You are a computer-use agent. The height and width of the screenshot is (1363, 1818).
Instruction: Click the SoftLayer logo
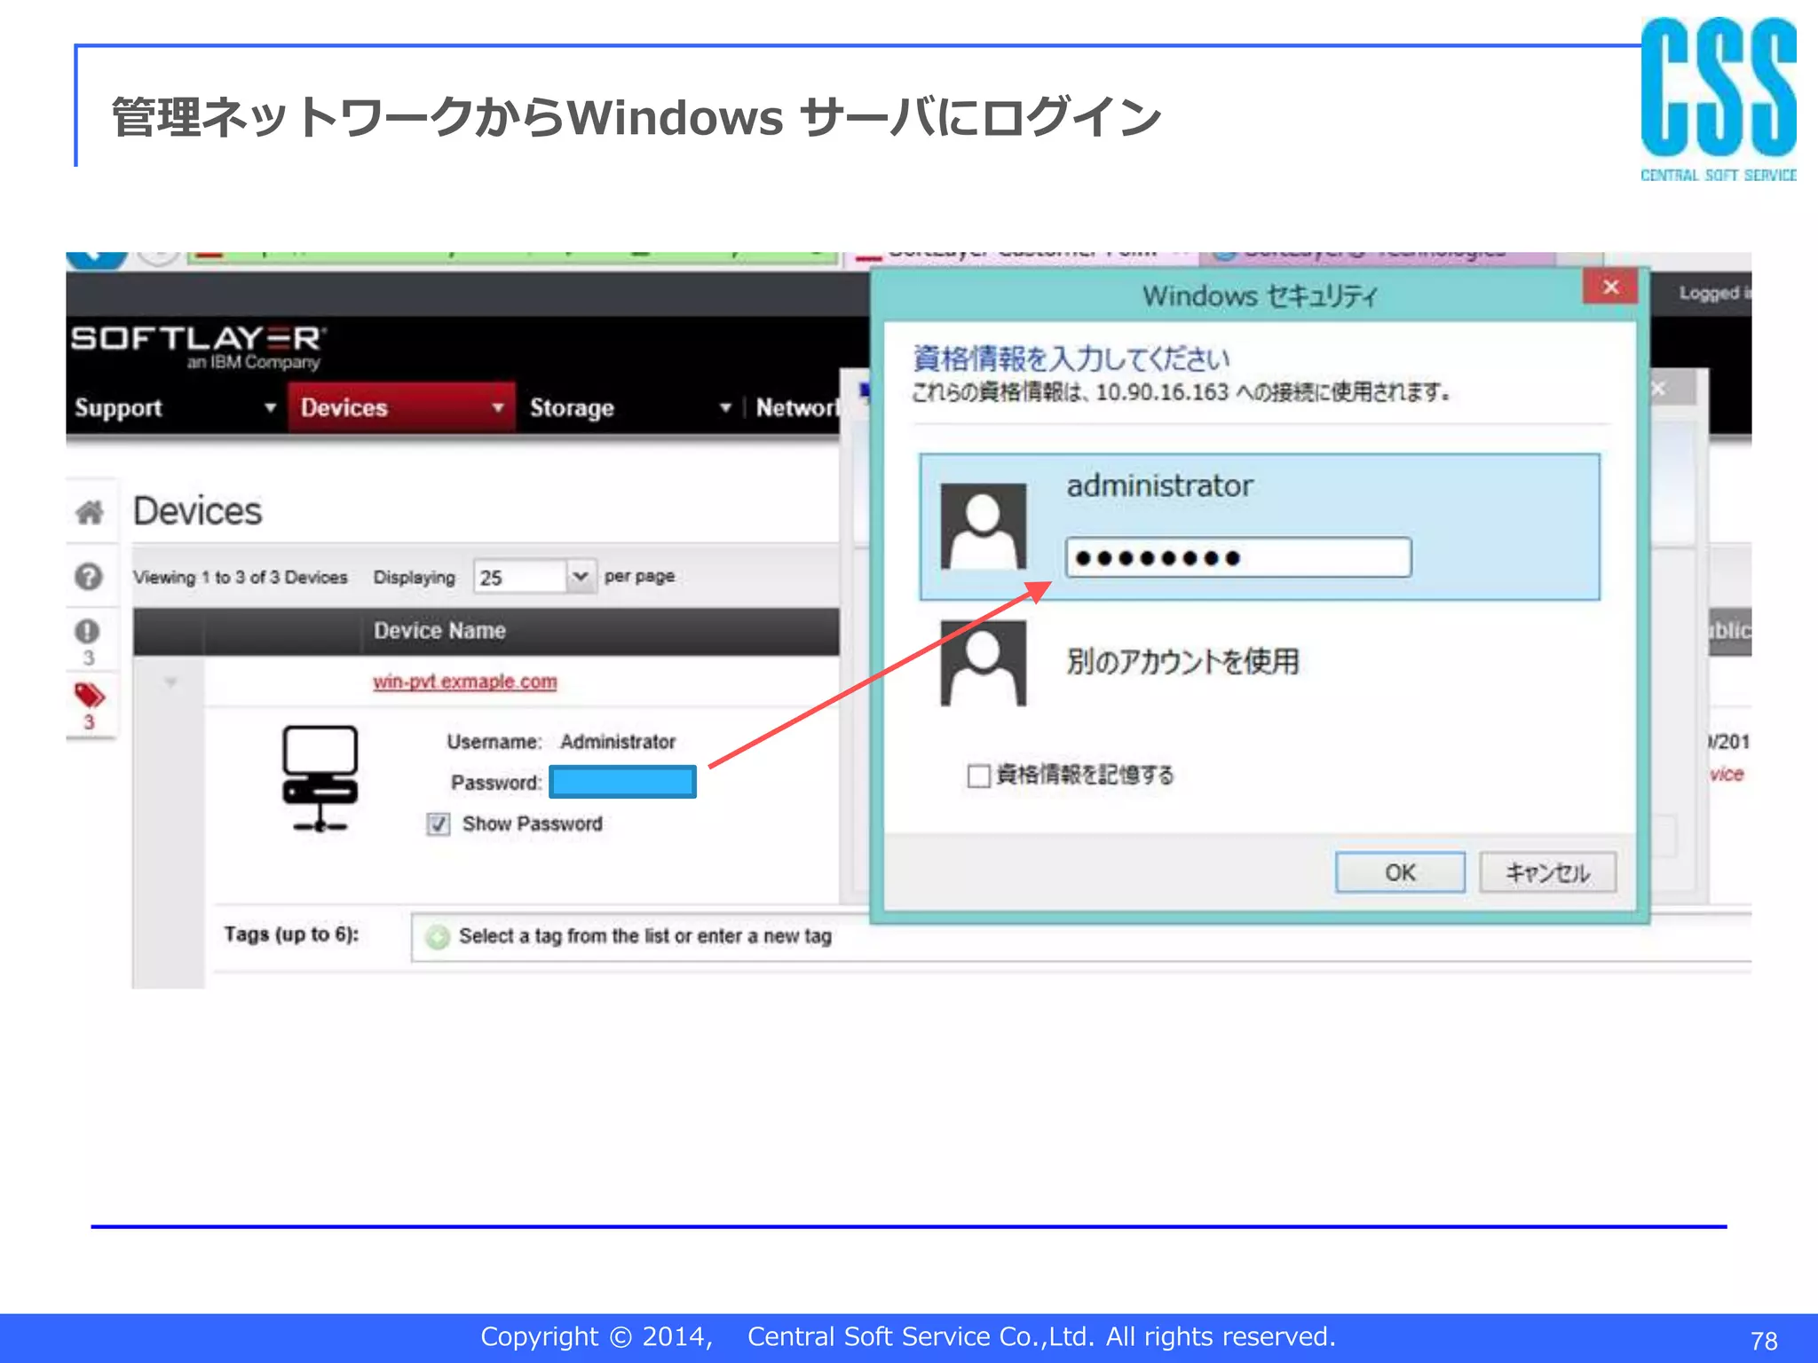click(199, 346)
